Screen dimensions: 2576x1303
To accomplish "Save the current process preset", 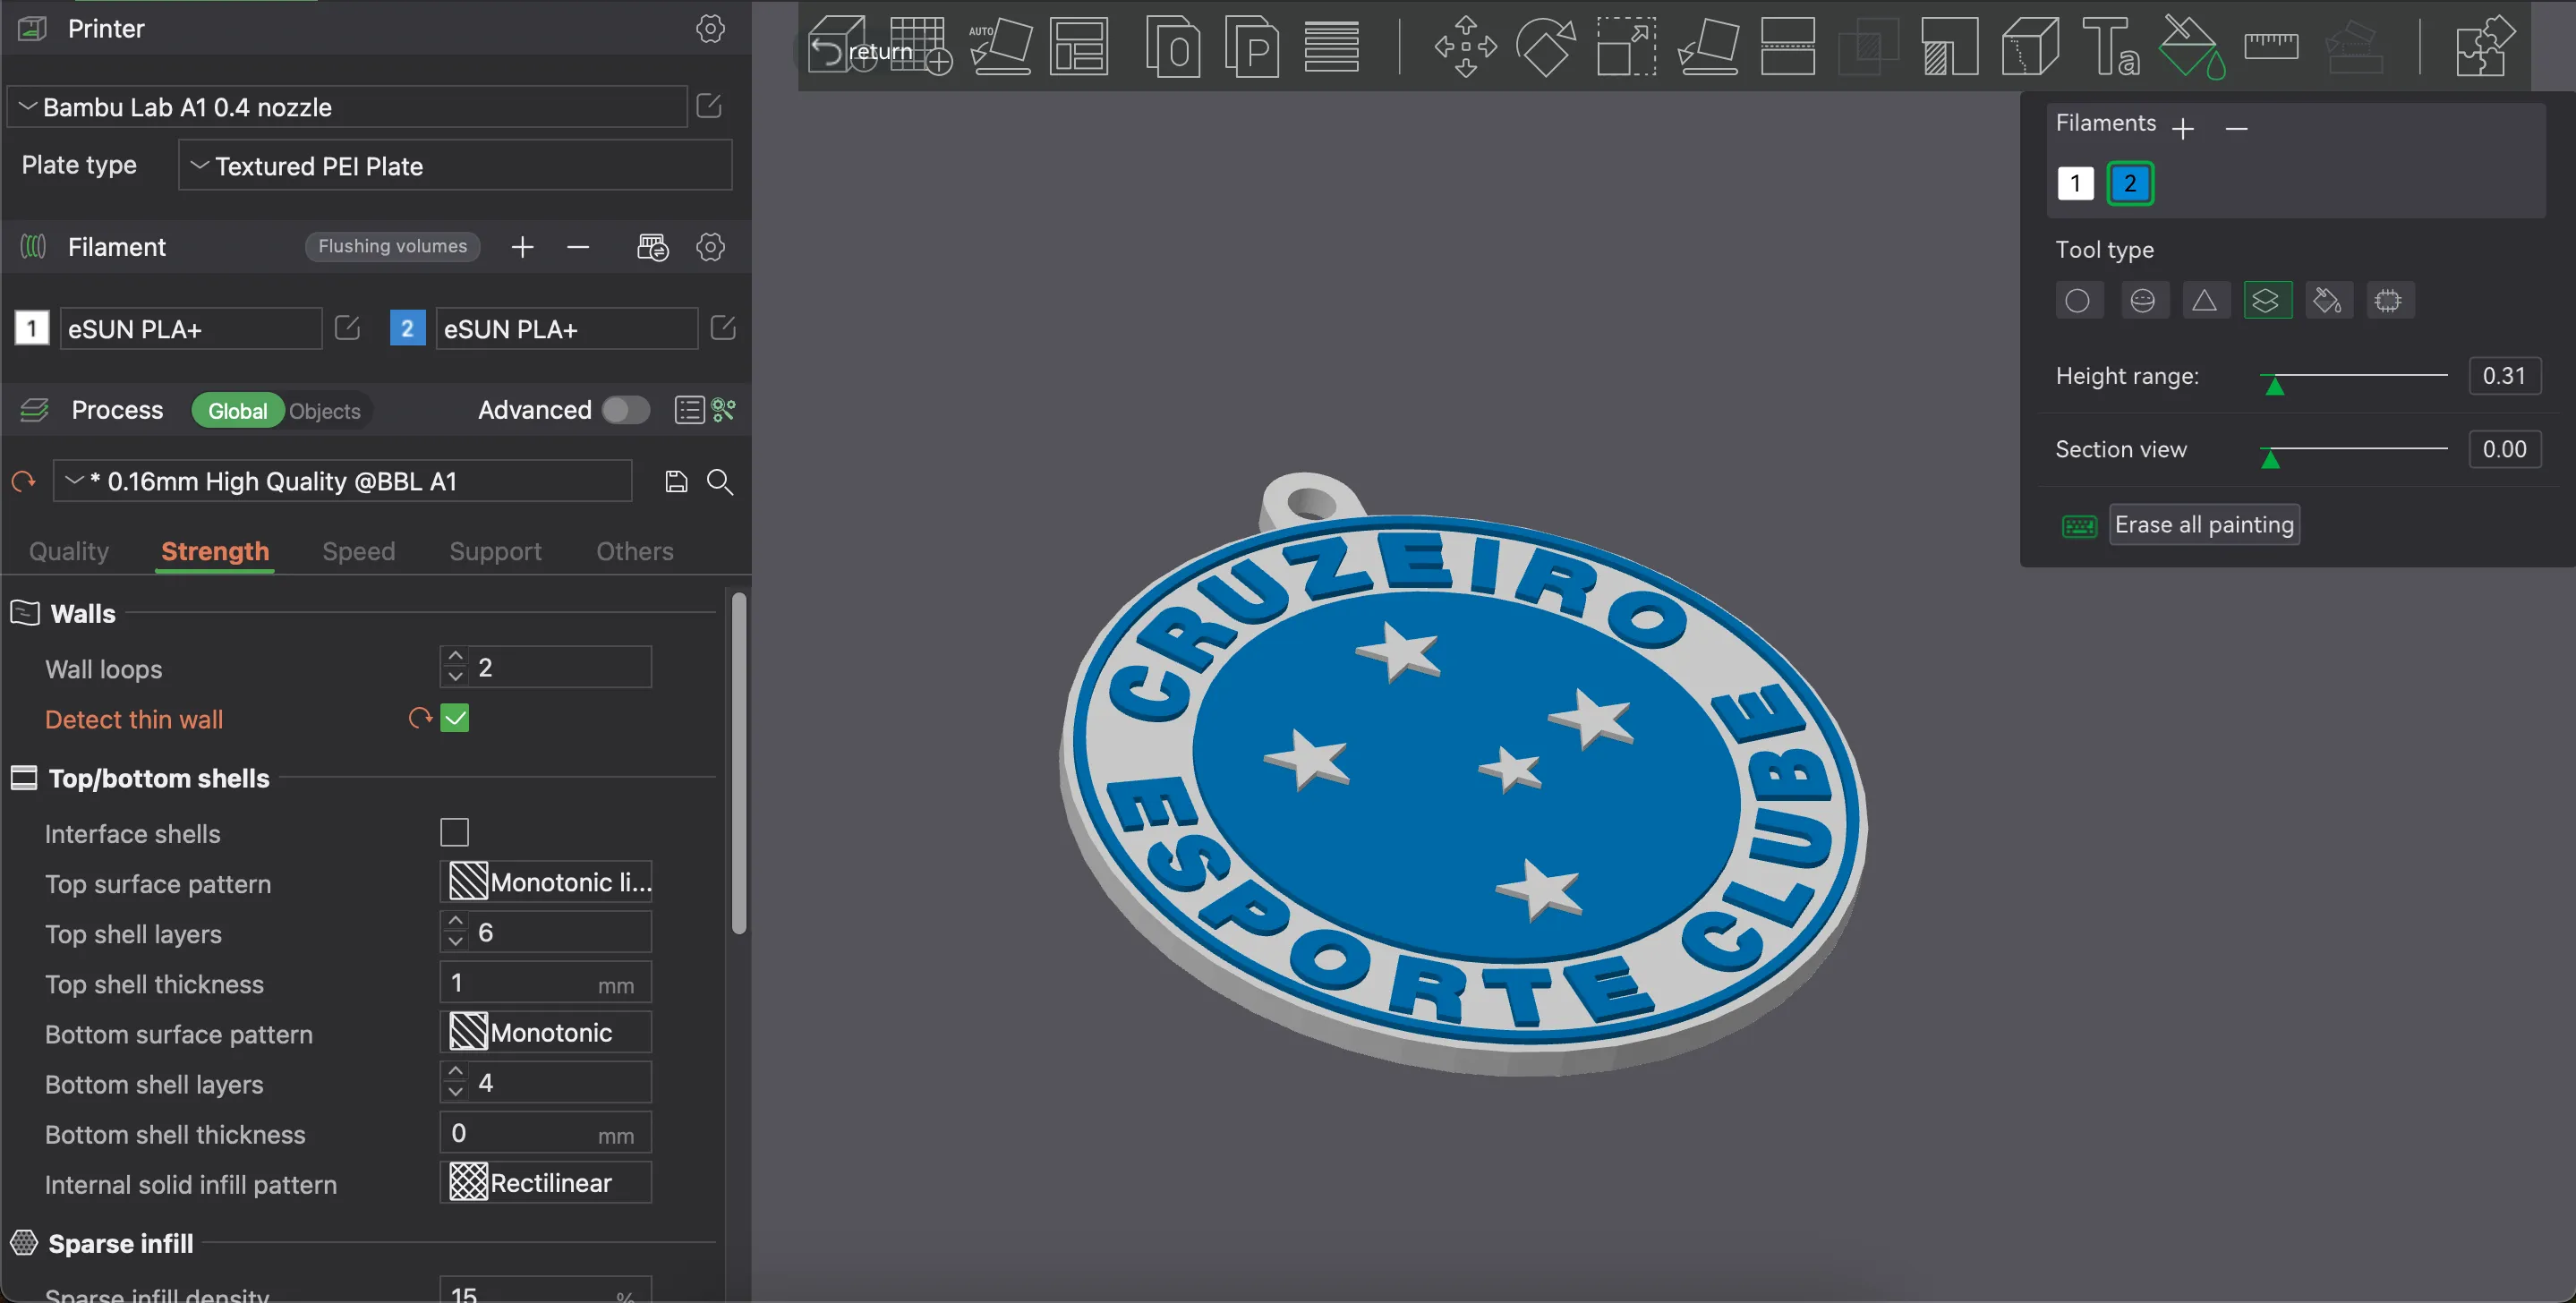I will [676, 481].
